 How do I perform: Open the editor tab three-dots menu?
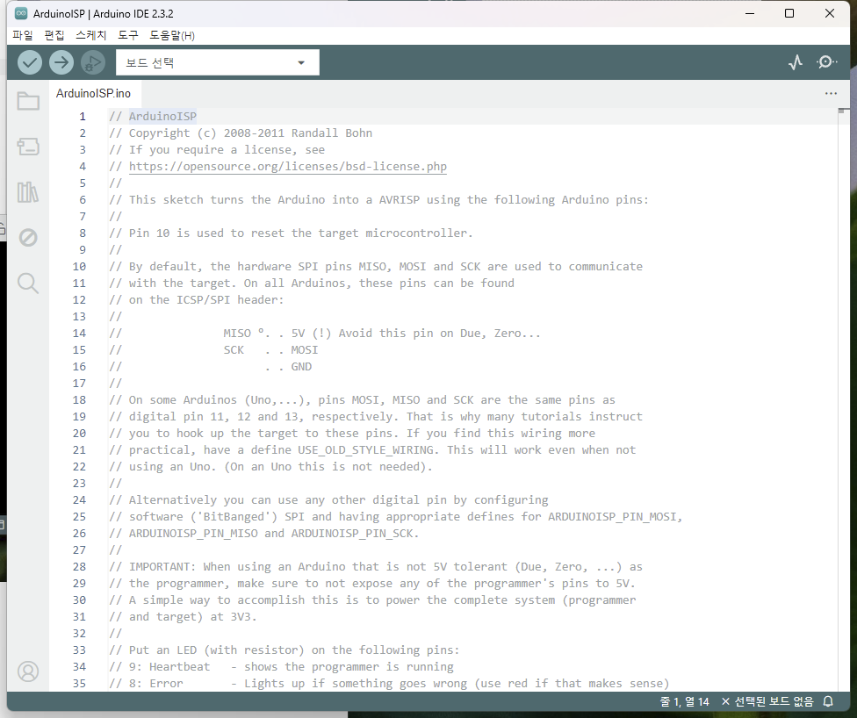point(831,93)
